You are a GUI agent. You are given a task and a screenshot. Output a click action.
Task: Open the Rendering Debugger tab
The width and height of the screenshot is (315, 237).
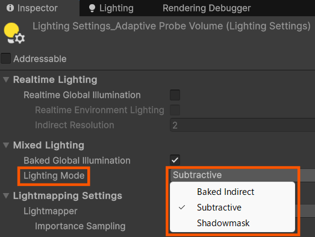click(207, 8)
